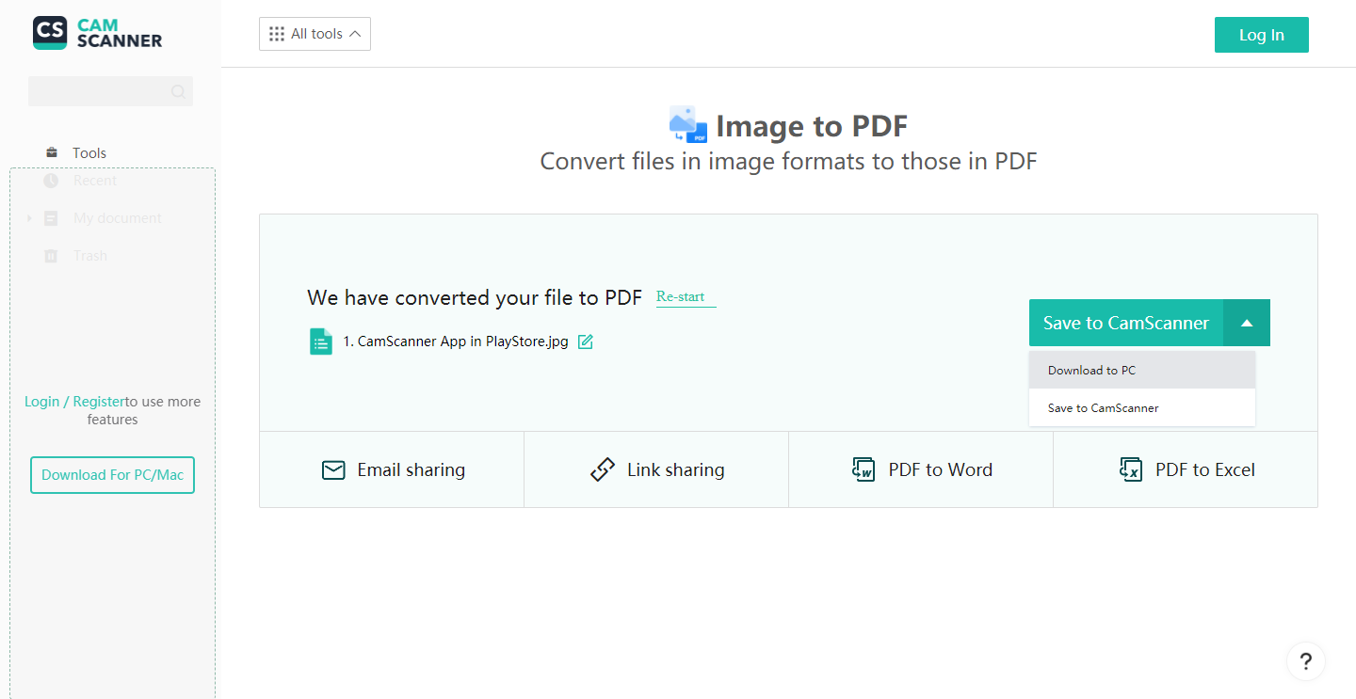
Task: Click the Re-start link
Action: 681,296
